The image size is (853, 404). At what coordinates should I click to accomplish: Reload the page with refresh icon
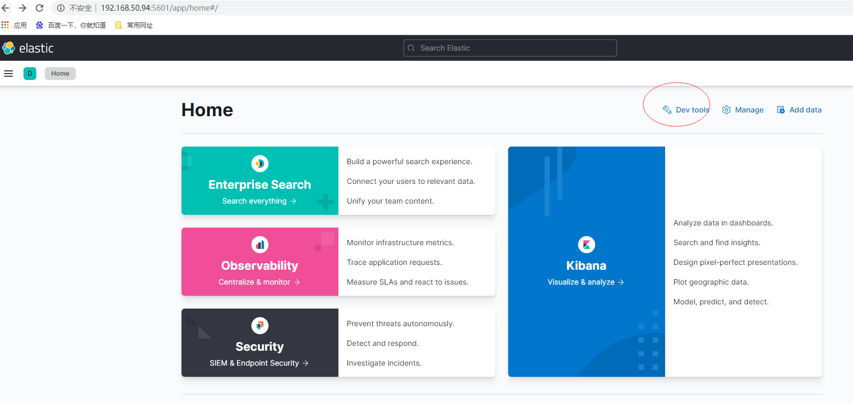coord(40,8)
